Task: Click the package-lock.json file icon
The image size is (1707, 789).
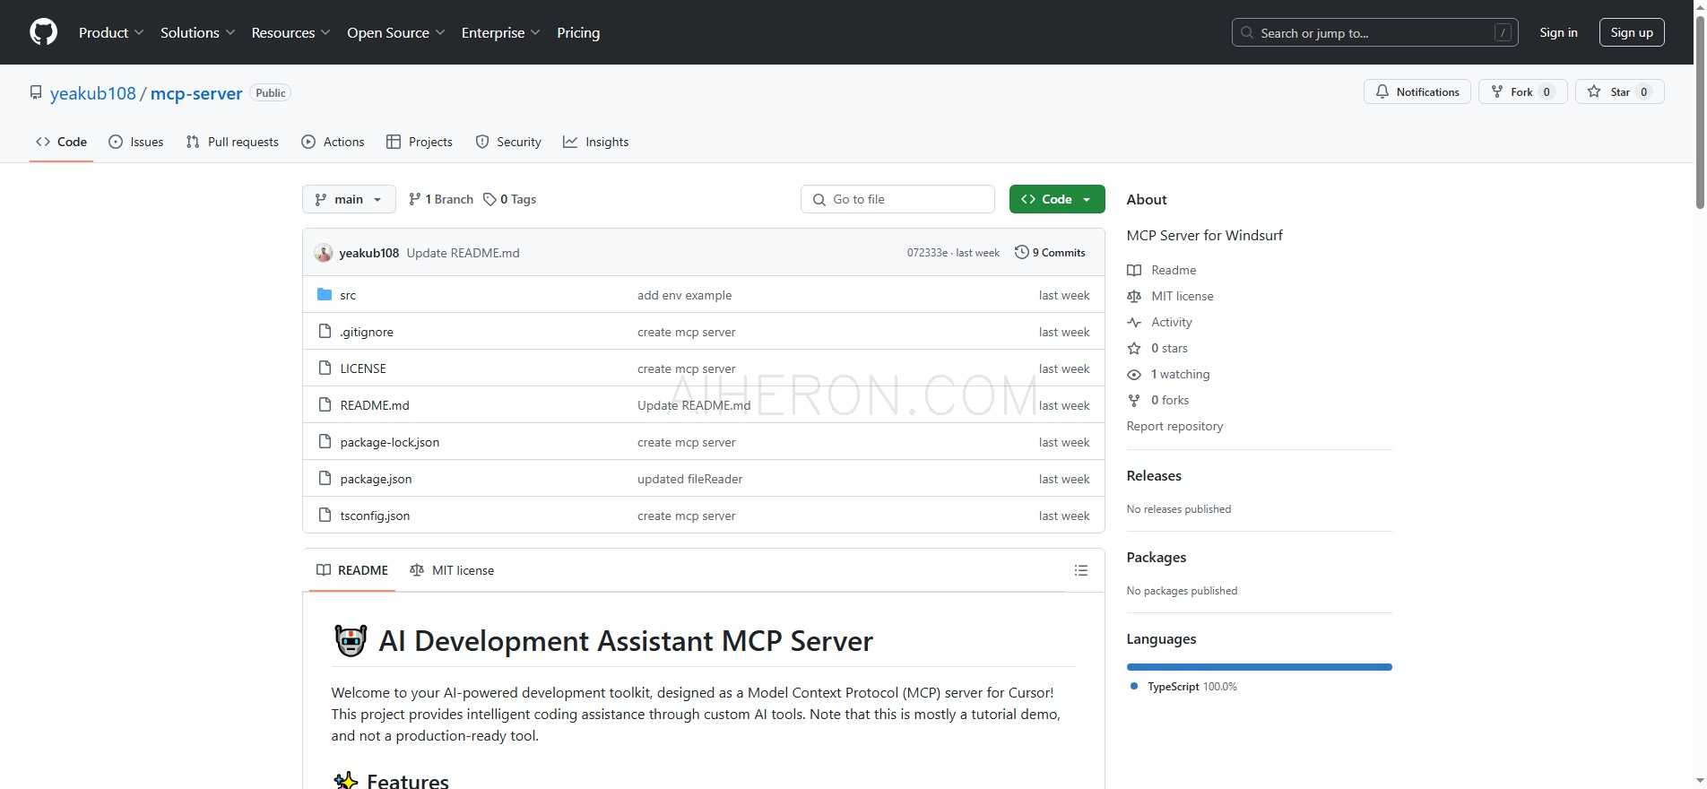Action: coord(325,442)
